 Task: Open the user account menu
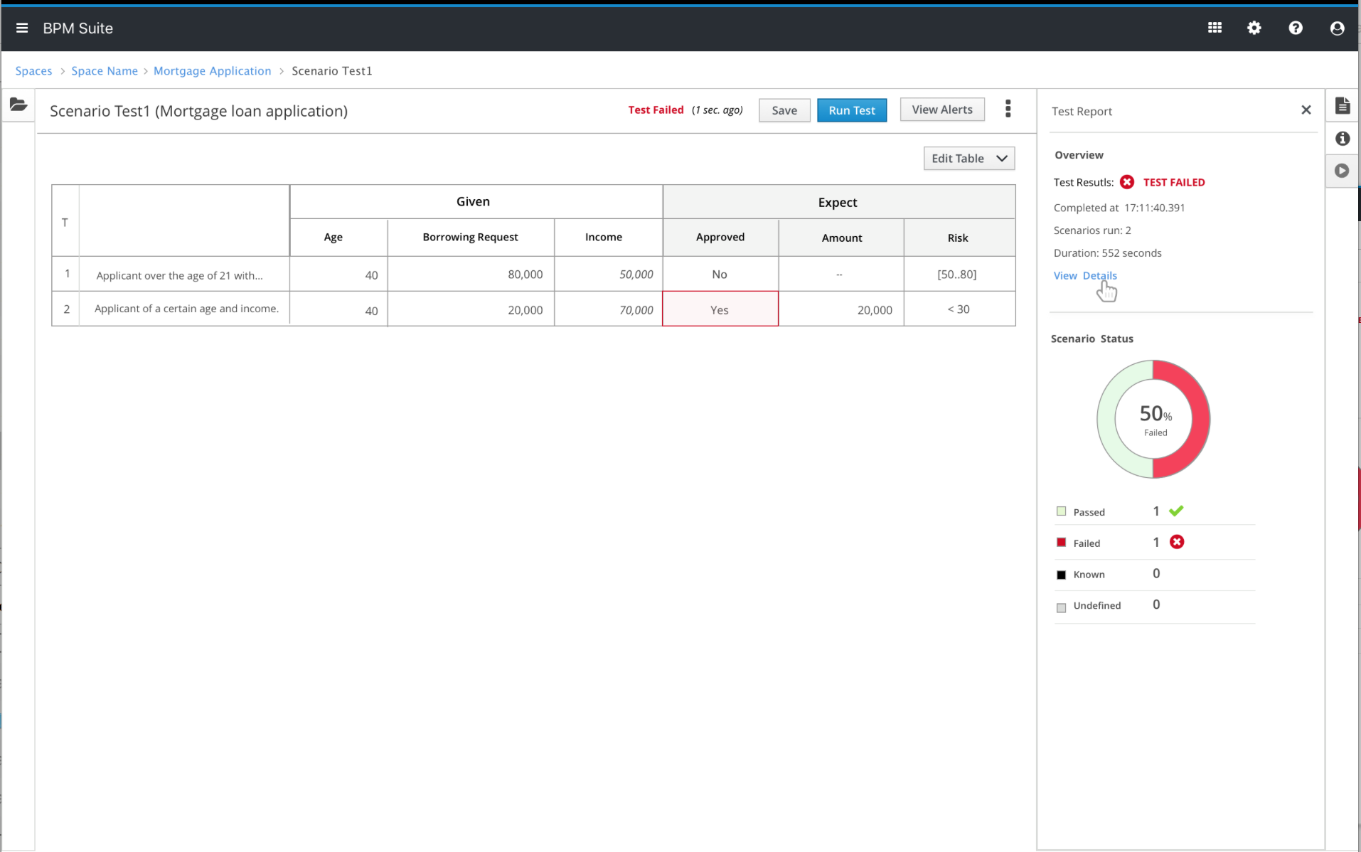[1337, 28]
